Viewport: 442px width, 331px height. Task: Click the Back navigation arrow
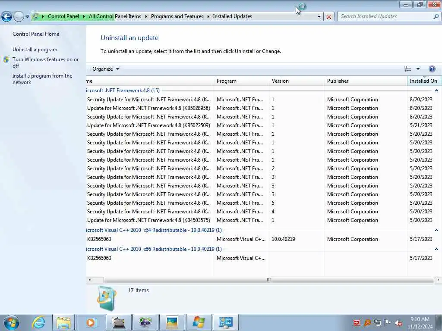click(x=6, y=17)
